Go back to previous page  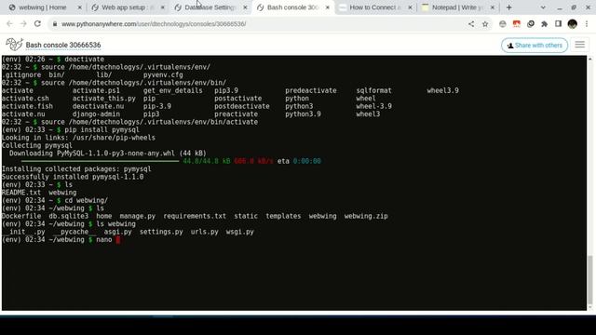coord(9,24)
